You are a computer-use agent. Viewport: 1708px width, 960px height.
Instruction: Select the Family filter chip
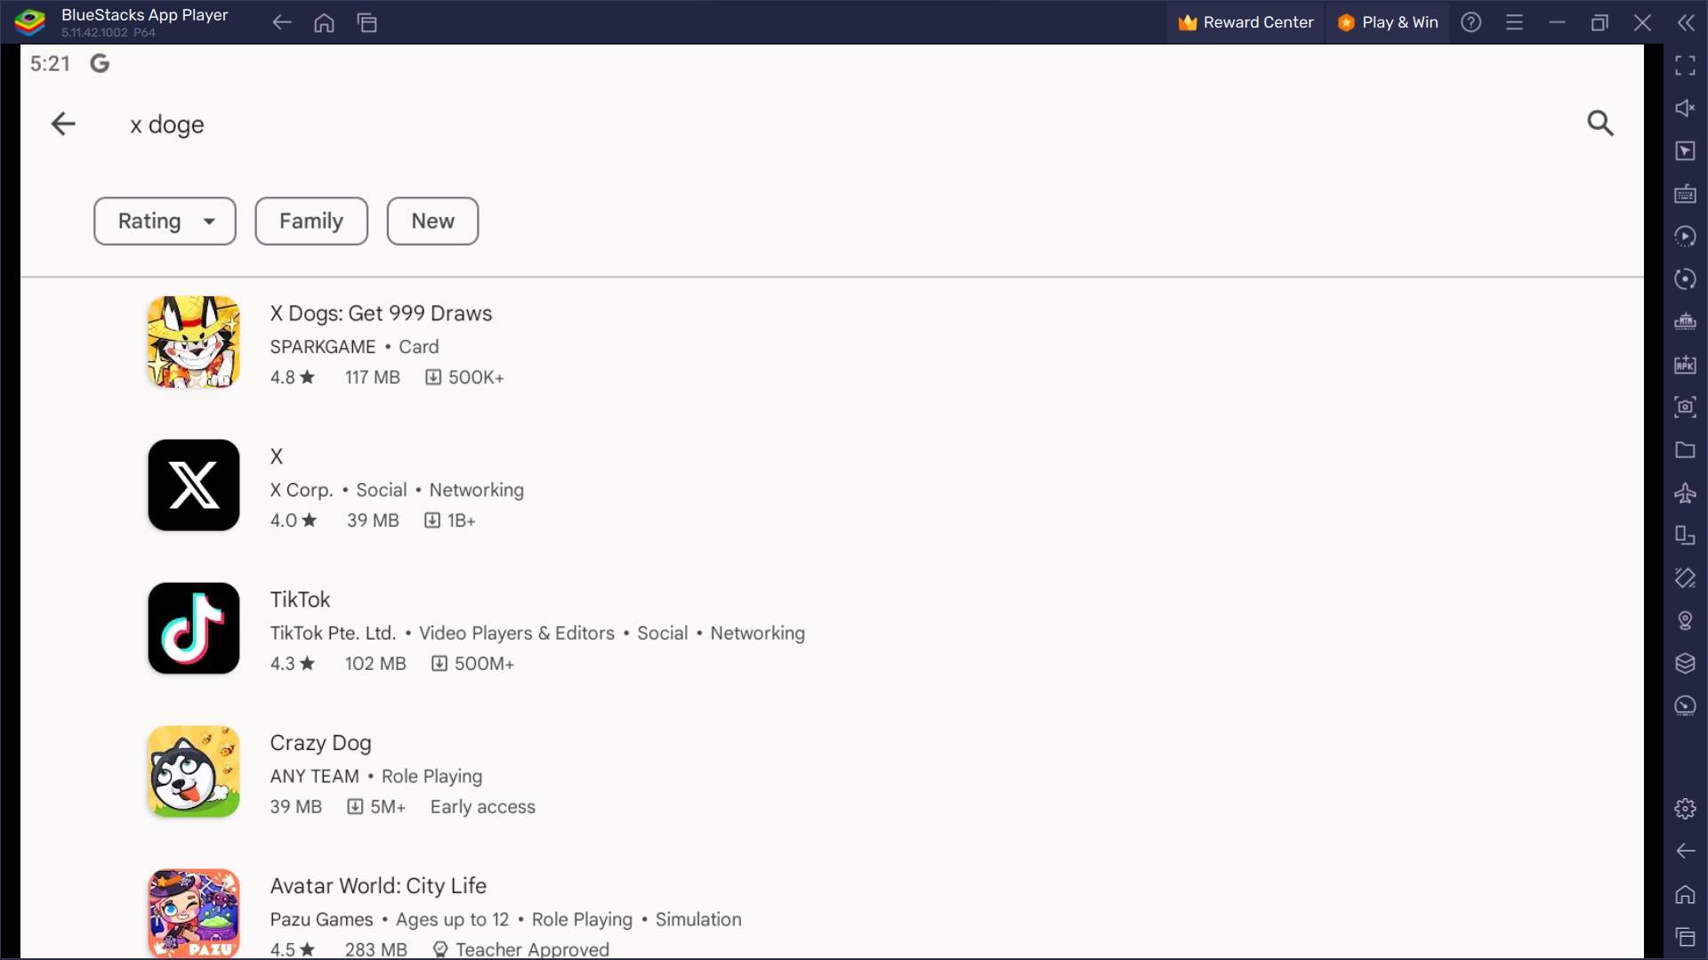point(311,221)
